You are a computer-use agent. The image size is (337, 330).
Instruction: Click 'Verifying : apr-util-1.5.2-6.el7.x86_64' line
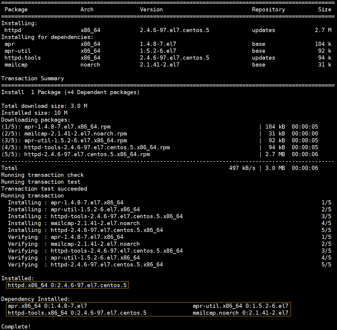pos(74,257)
